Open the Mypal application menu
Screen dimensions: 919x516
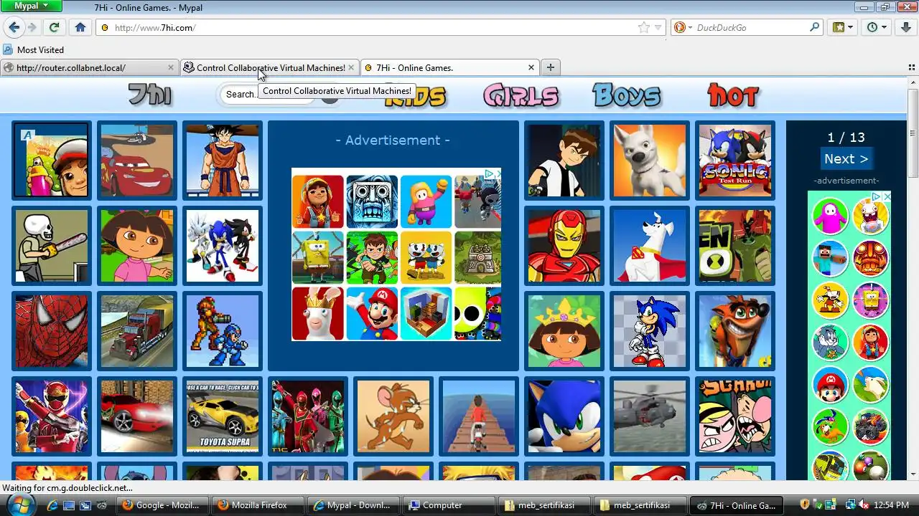[x=32, y=6]
